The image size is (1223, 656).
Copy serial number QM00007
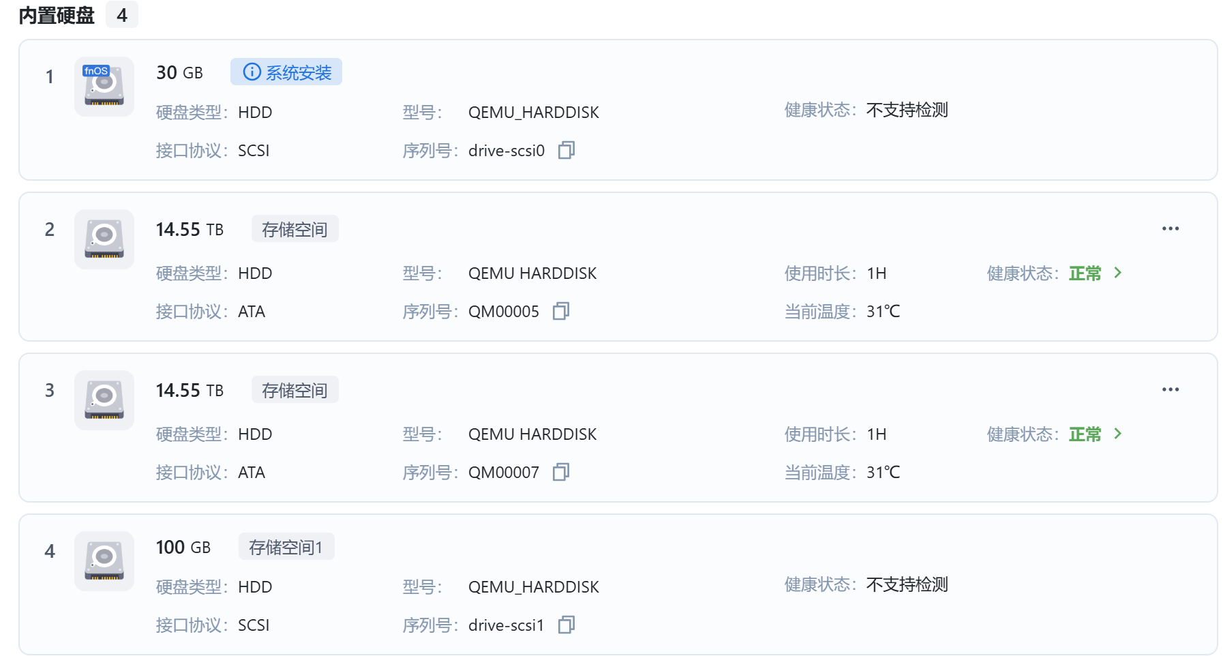tap(561, 472)
